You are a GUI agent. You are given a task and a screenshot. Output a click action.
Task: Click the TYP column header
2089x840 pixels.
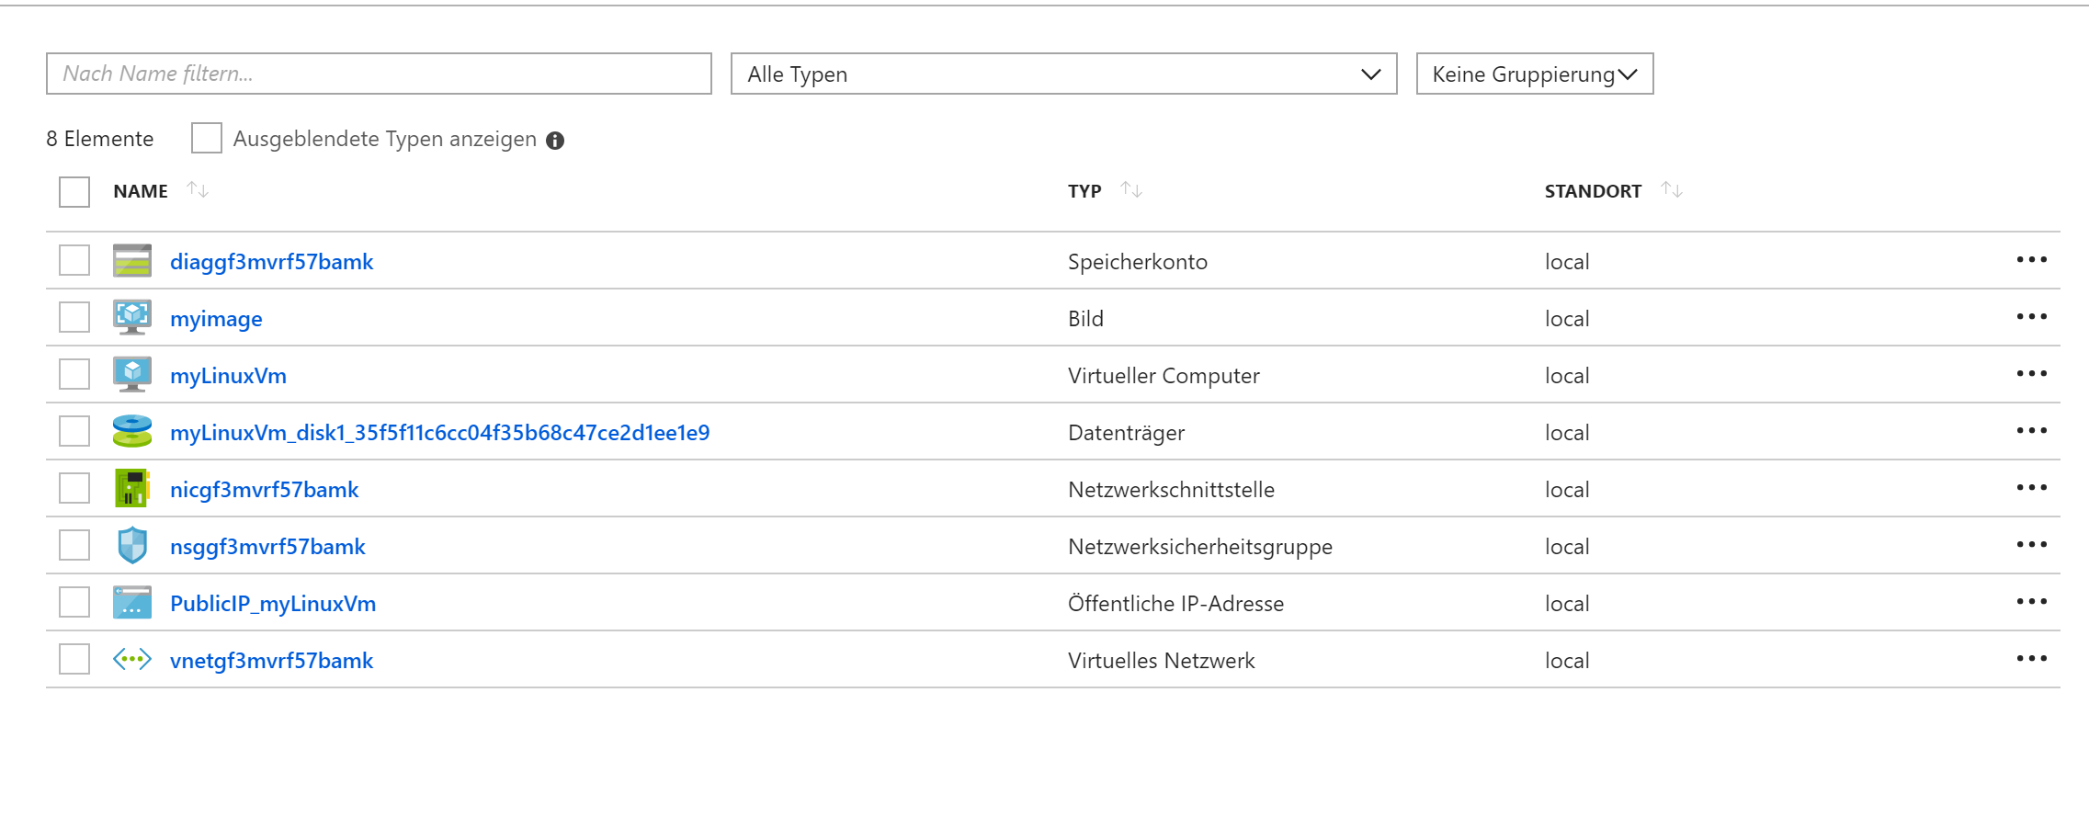point(1084,191)
